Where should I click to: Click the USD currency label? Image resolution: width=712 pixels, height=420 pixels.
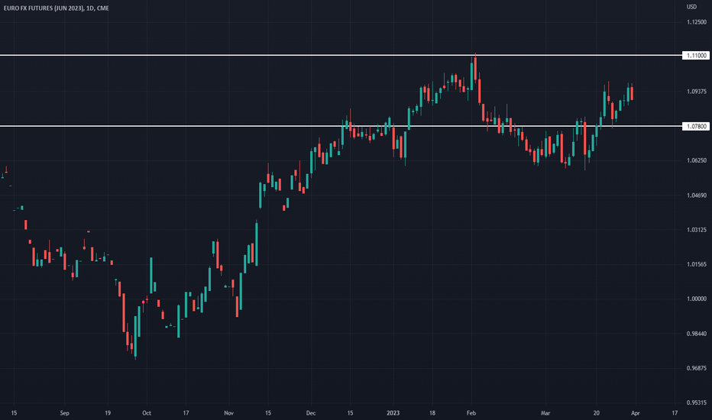point(691,7)
